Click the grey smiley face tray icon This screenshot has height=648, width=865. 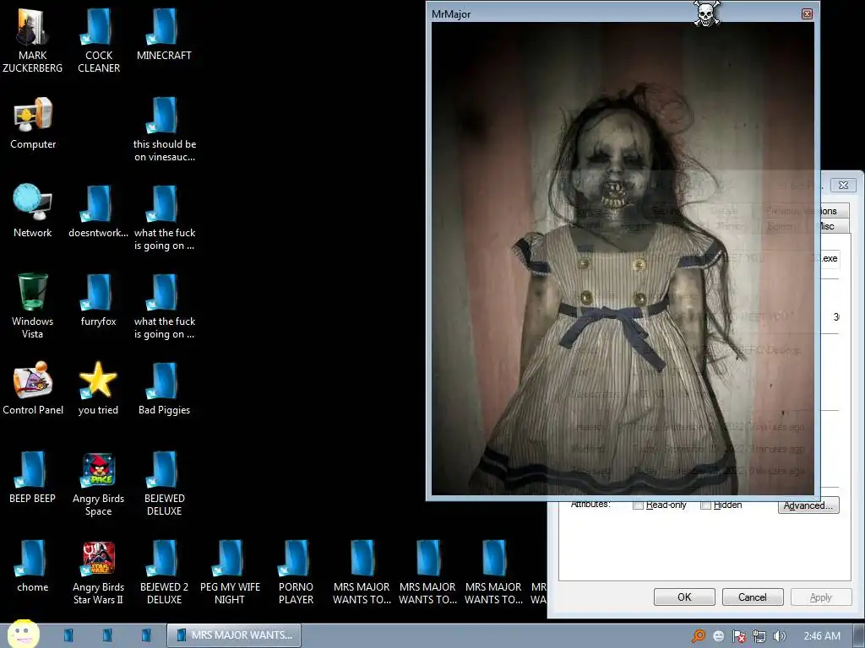(718, 636)
